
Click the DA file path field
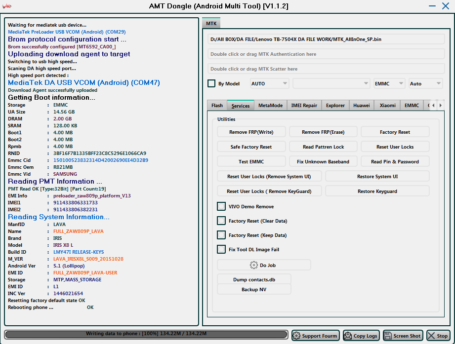point(326,39)
